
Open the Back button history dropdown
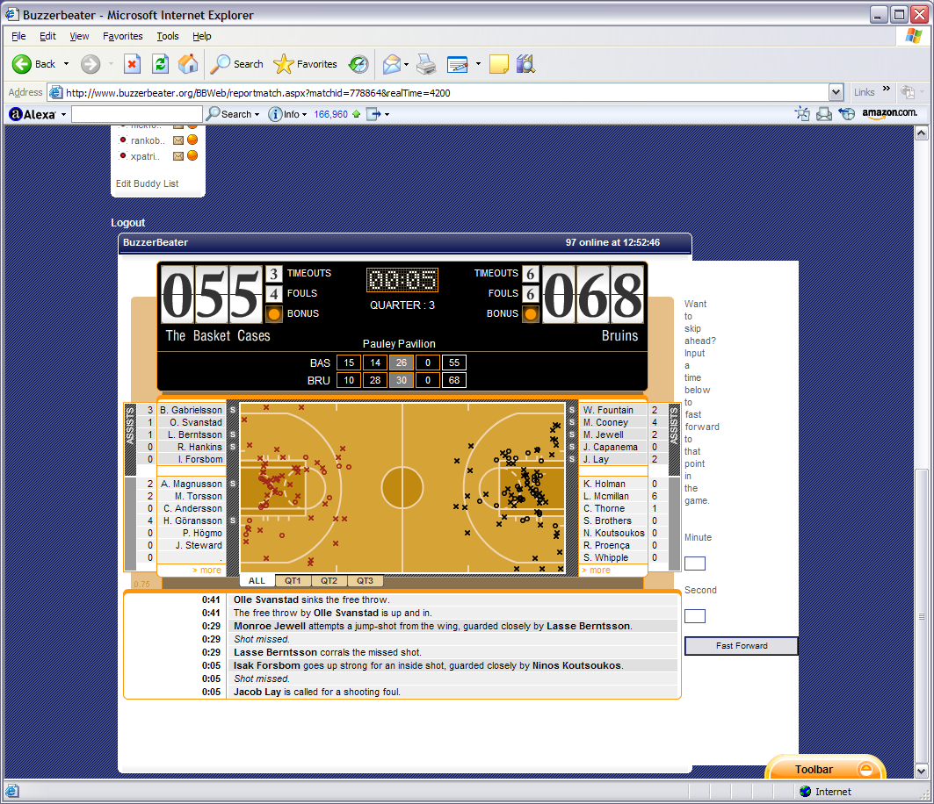click(x=66, y=64)
